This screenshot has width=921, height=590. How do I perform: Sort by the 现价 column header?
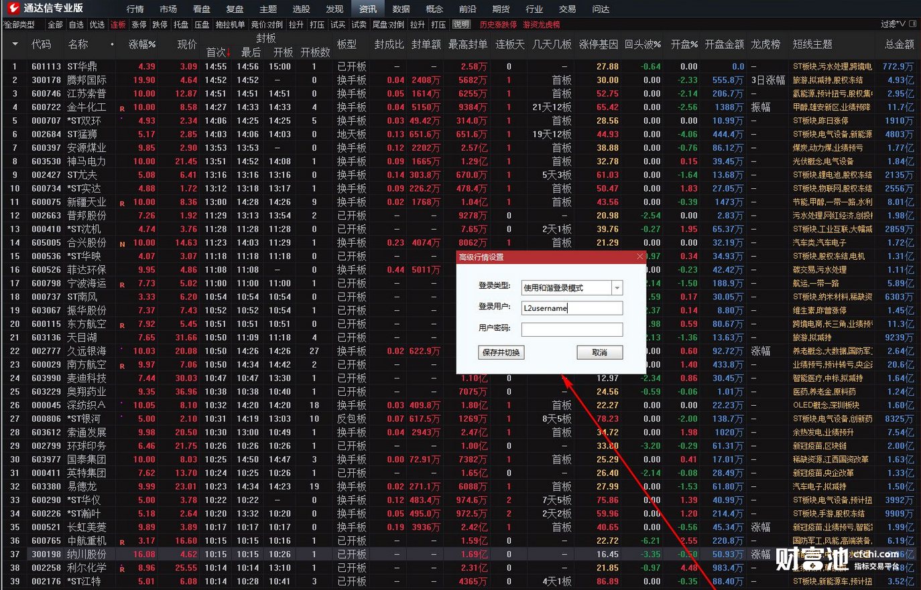tap(187, 44)
